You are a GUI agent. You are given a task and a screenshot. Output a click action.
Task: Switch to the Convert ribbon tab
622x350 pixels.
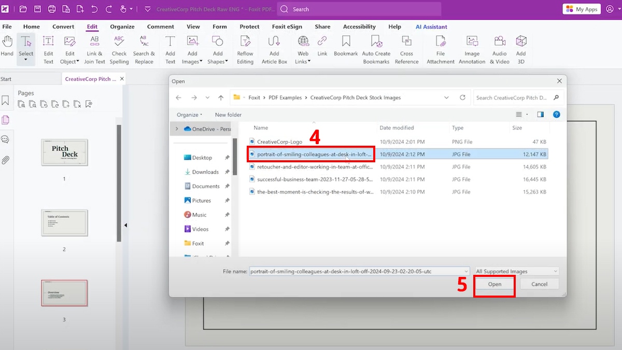click(63, 26)
